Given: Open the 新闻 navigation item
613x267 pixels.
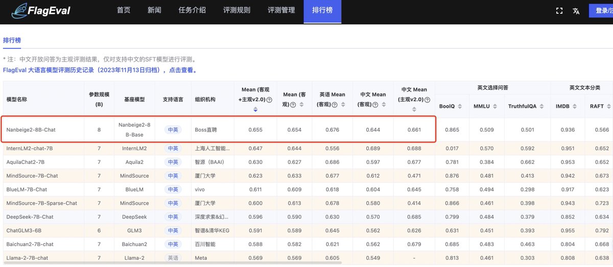Looking at the screenshot, I should pos(154,10).
